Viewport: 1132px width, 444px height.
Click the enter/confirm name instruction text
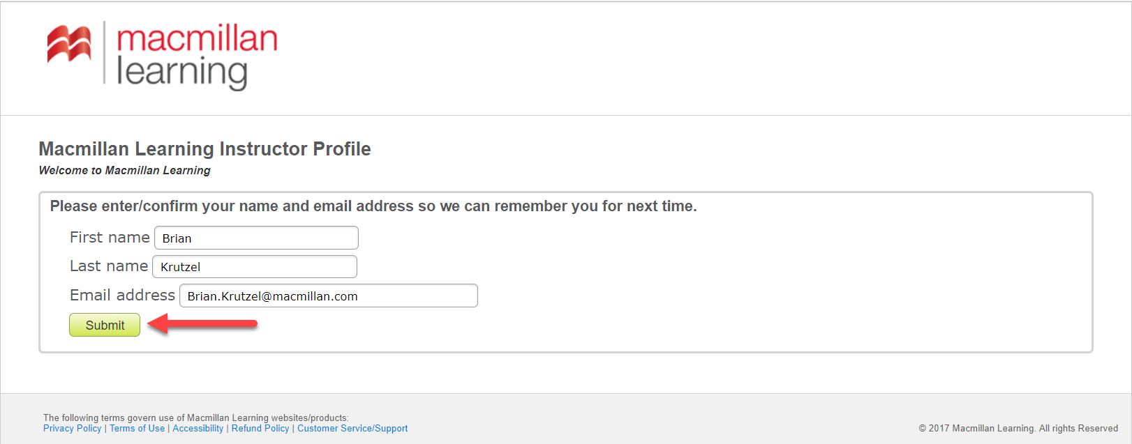tap(373, 206)
